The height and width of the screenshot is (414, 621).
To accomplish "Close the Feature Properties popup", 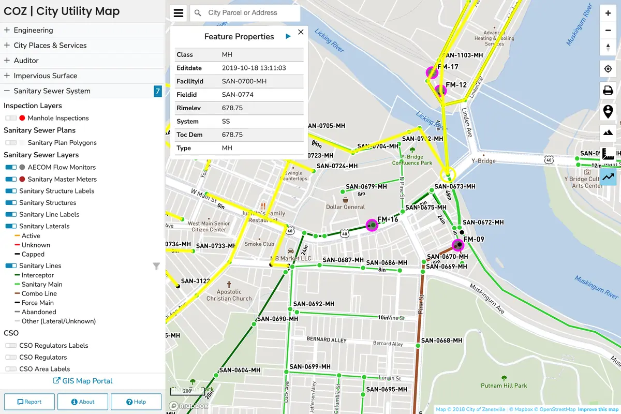I will tap(301, 32).
